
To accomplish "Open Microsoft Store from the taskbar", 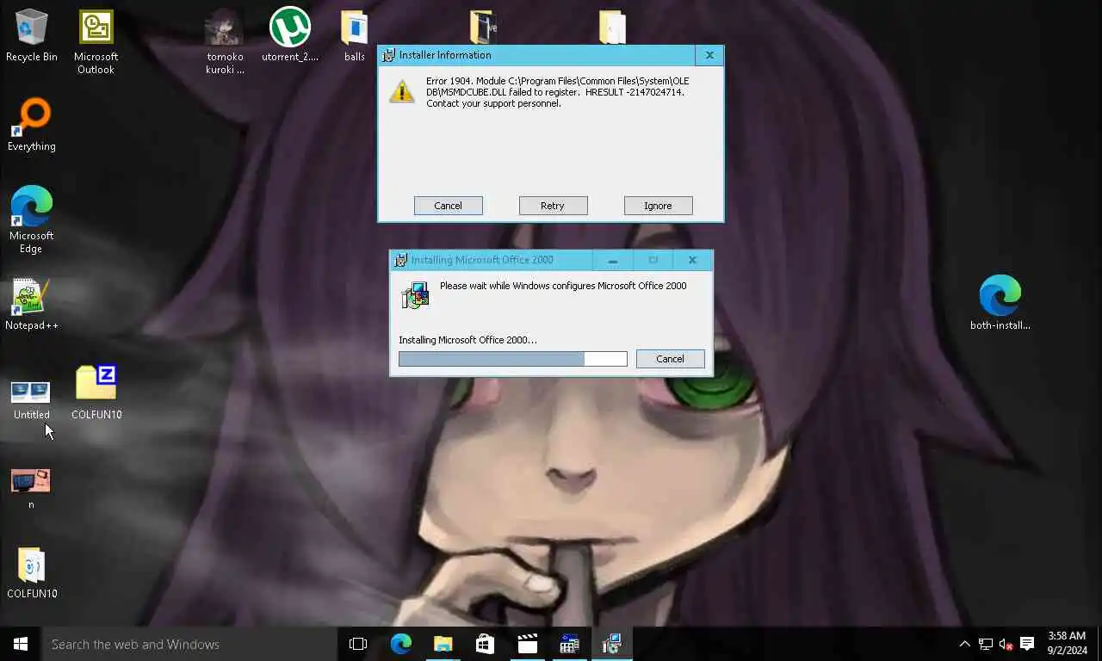I will click(x=485, y=644).
